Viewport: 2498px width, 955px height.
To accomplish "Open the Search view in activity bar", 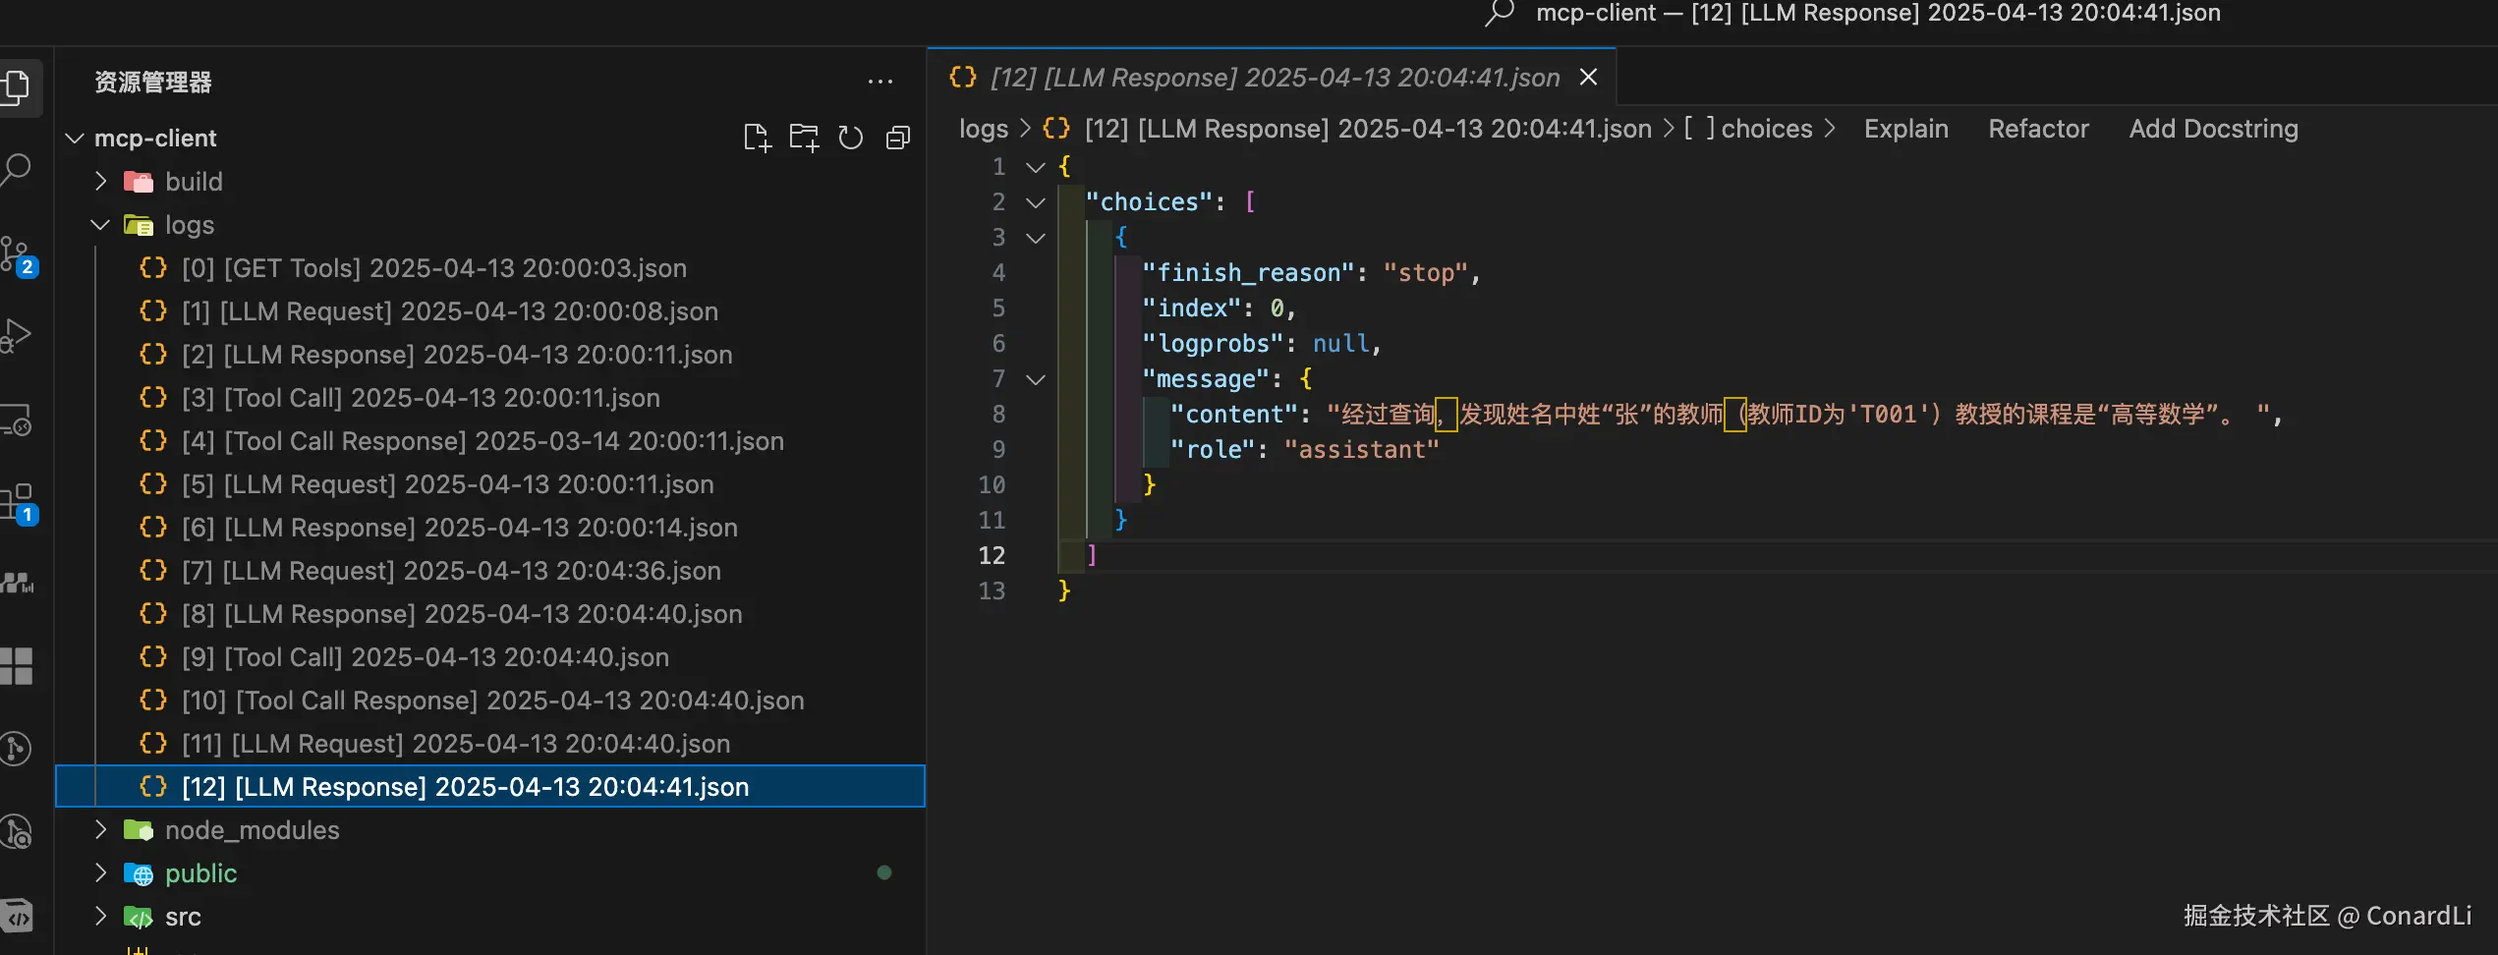I will click(18, 170).
